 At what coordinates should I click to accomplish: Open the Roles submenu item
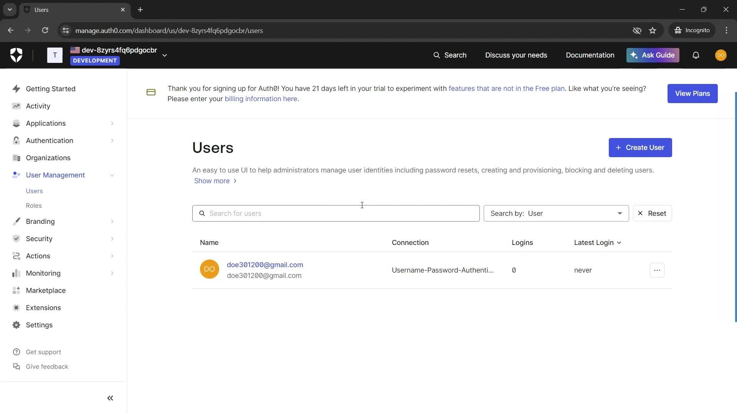34,205
